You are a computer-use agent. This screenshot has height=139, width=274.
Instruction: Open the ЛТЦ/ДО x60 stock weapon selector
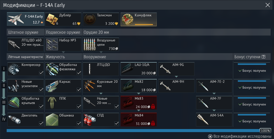click(25, 44)
